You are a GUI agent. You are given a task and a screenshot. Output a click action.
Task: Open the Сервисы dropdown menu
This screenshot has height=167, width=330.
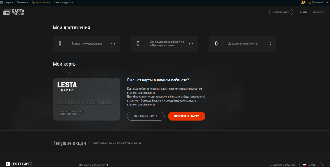(x=23, y=2)
